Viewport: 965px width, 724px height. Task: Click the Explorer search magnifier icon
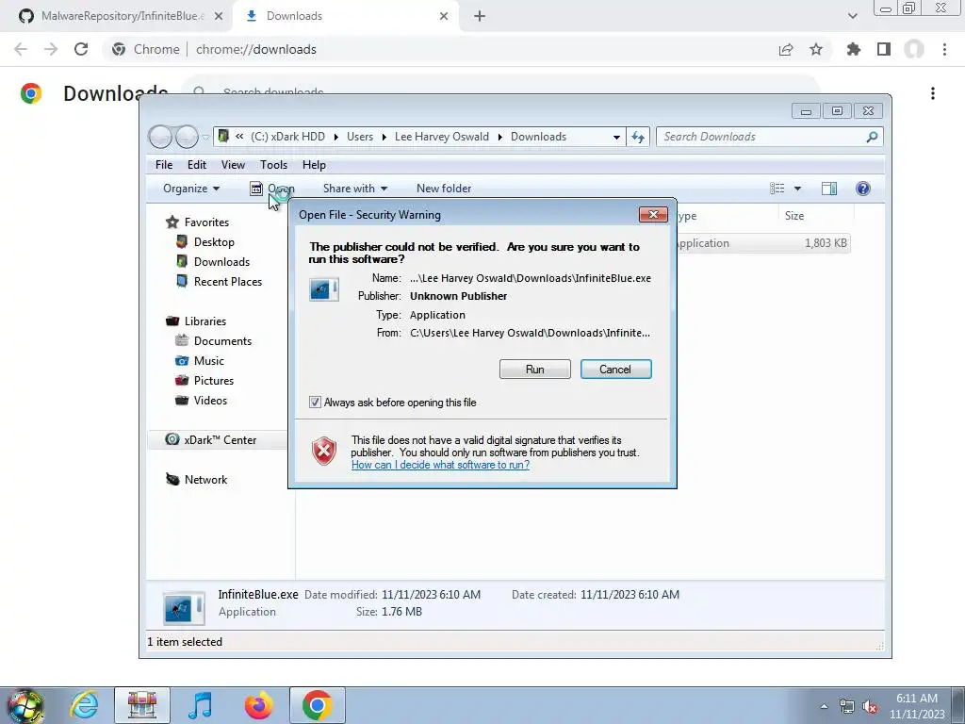click(872, 137)
